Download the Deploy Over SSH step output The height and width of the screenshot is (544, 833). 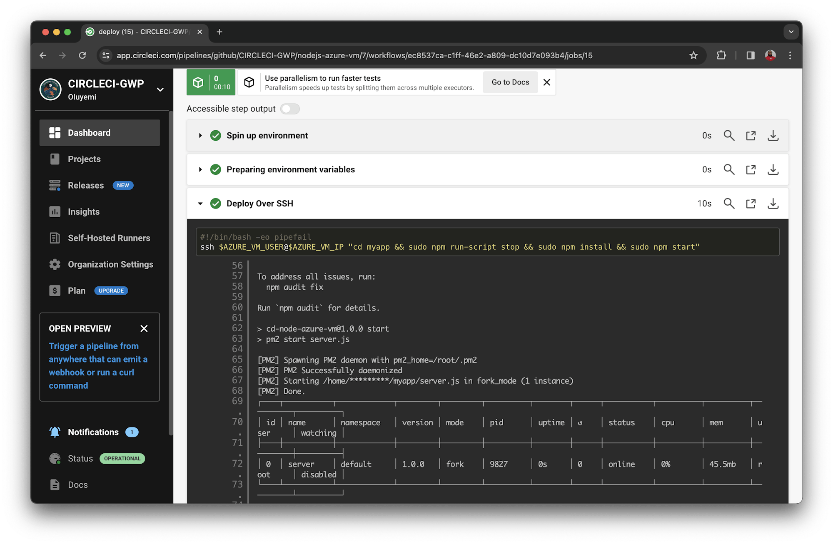coord(773,204)
